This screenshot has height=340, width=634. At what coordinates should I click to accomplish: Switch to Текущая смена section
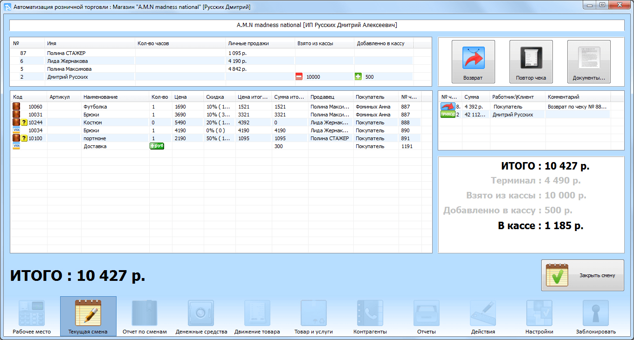(x=88, y=317)
